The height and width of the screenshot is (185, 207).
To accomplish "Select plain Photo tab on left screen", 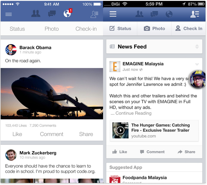I will pyautogui.click(x=52, y=29).
